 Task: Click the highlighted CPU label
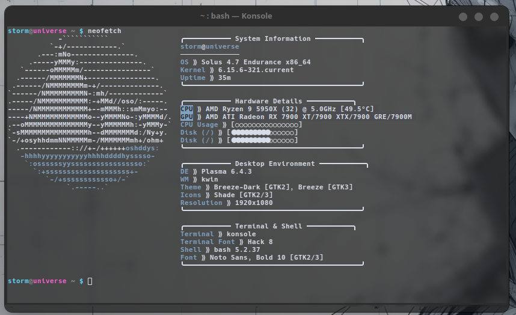click(187, 109)
